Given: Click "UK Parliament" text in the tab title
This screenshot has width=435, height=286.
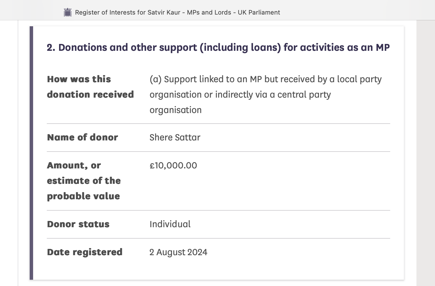Looking at the screenshot, I should click(x=259, y=13).
